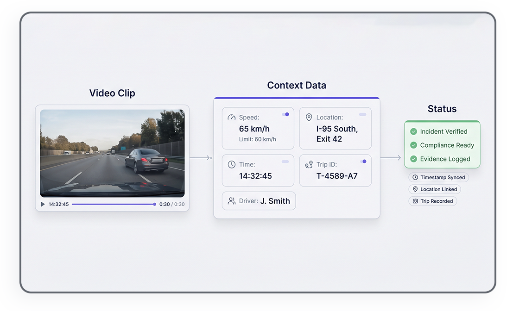Image resolution: width=507 pixels, height=311 pixels.
Task: Toggle the Location card switch
Action: (x=362, y=114)
